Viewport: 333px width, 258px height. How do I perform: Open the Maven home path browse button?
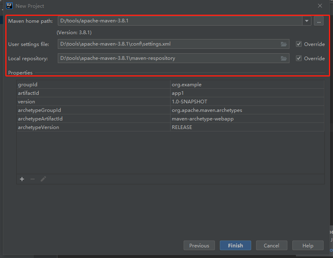(319, 21)
